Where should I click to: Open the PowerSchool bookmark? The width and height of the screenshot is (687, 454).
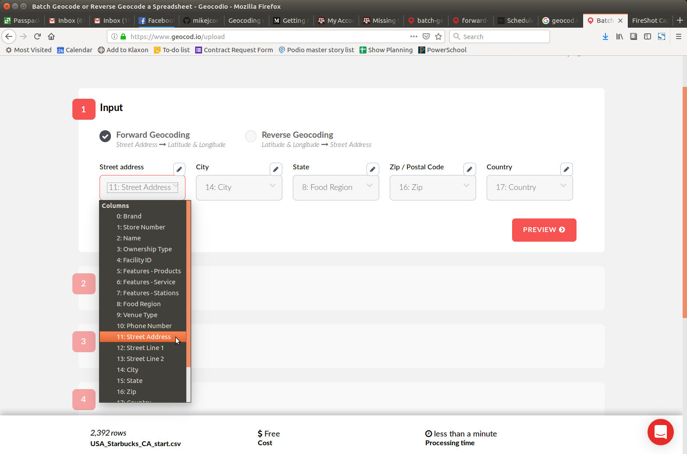pos(442,50)
